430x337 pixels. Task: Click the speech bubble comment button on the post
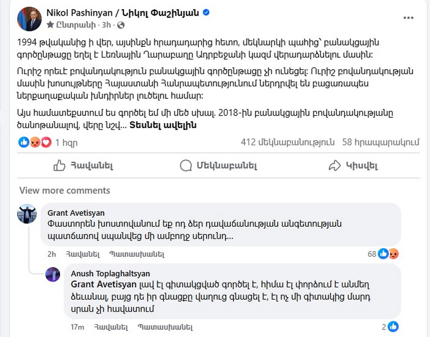(x=218, y=166)
